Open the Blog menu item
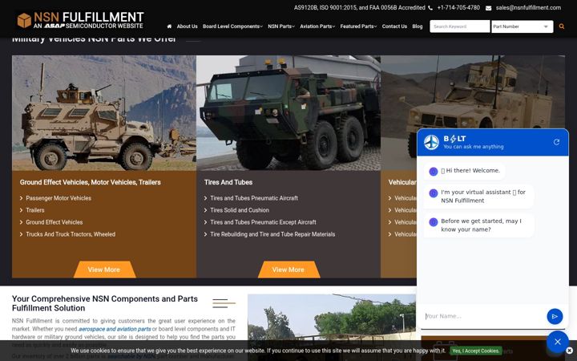This screenshot has height=361, width=577. pyautogui.click(x=418, y=26)
